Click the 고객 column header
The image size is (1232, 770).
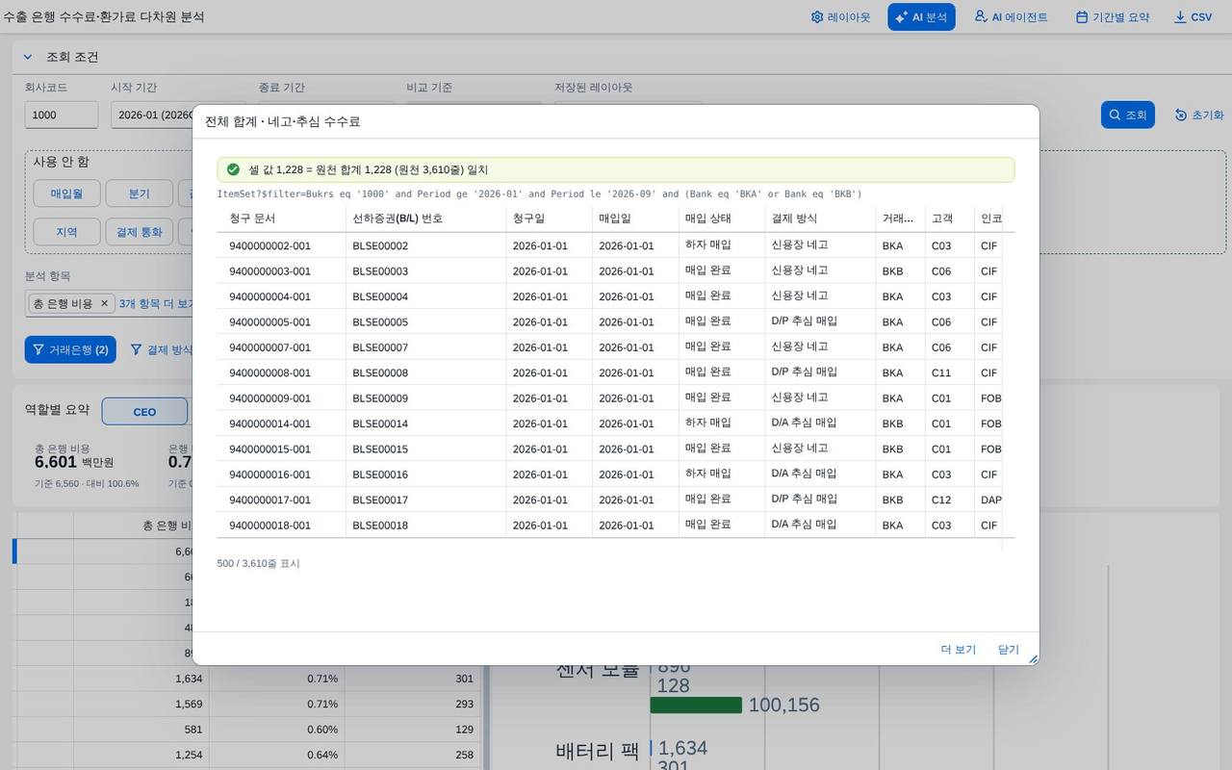[949, 218]
